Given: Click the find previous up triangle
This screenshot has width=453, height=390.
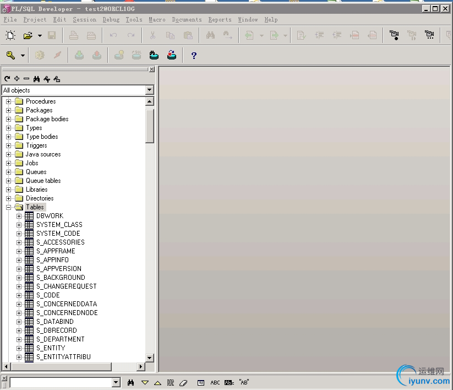Looking at the screenshot, I should click(157, 383).
